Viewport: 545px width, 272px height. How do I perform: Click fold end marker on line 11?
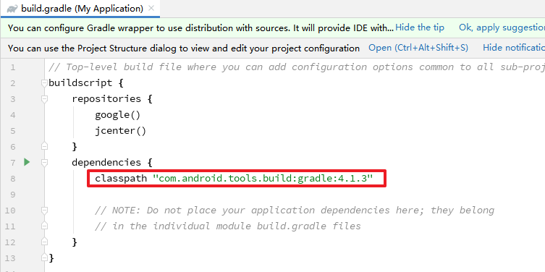click(44, 226)
